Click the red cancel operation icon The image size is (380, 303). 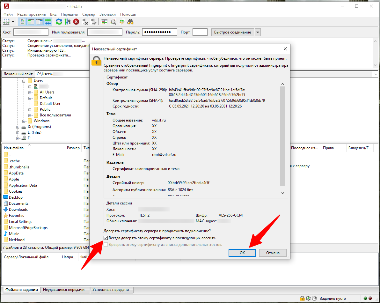coord(76,22)
